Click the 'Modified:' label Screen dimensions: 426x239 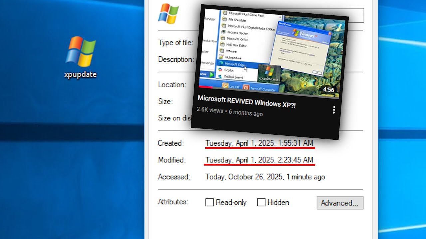(x=172, y=160)
